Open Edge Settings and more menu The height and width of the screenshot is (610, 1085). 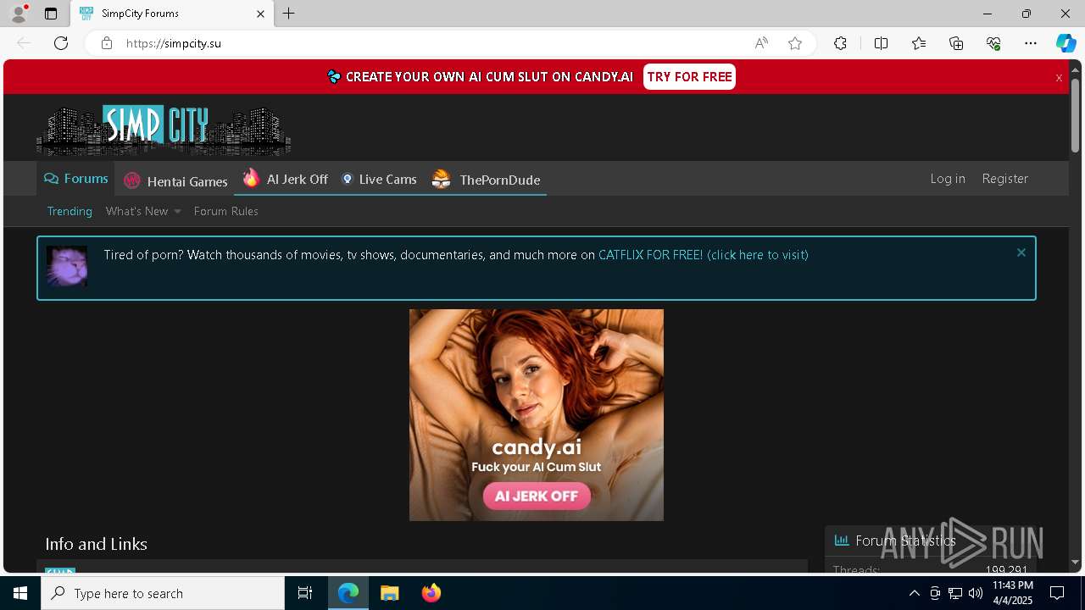1031,43
